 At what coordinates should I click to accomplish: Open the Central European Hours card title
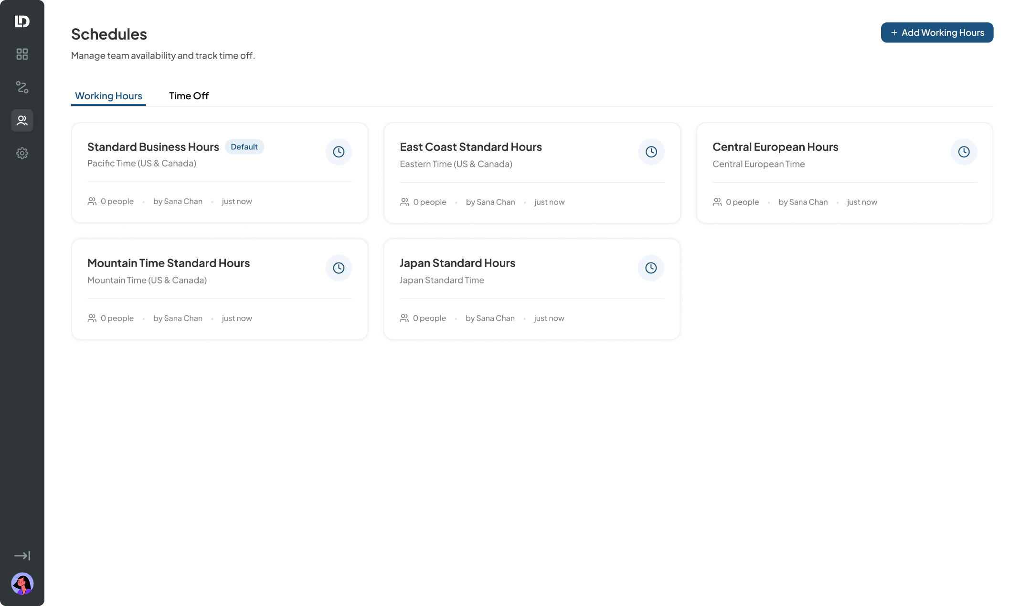(x=776, y=147)
